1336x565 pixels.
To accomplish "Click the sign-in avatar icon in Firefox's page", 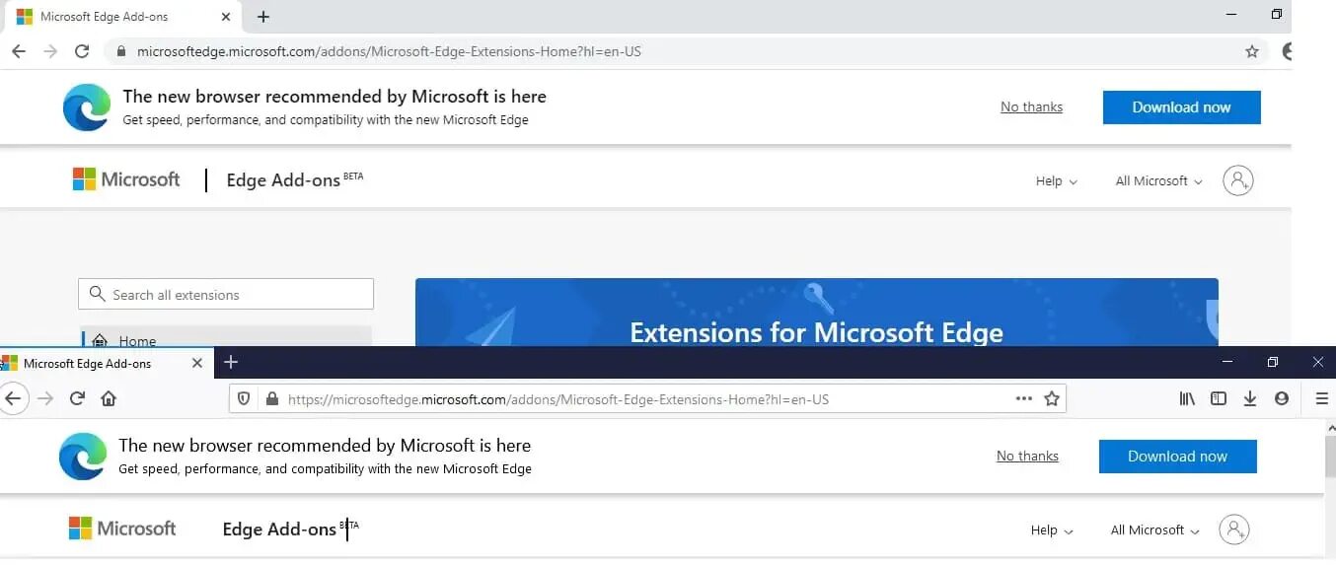I will (1233, 530).
